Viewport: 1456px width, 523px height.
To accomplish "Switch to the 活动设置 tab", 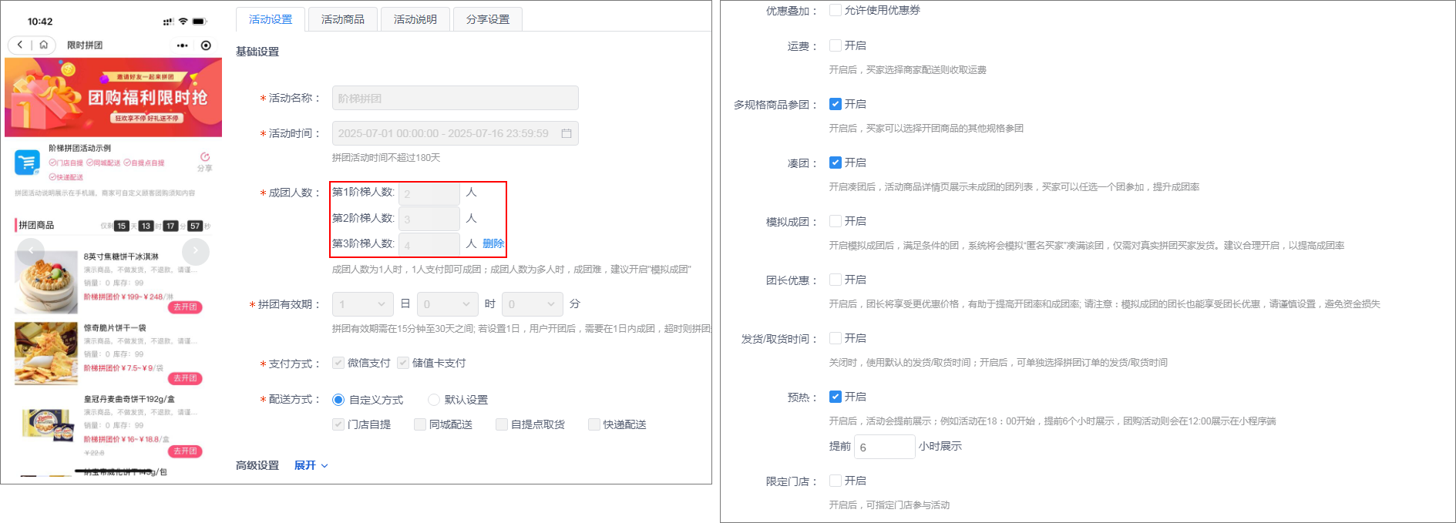I will pos(271,19).
